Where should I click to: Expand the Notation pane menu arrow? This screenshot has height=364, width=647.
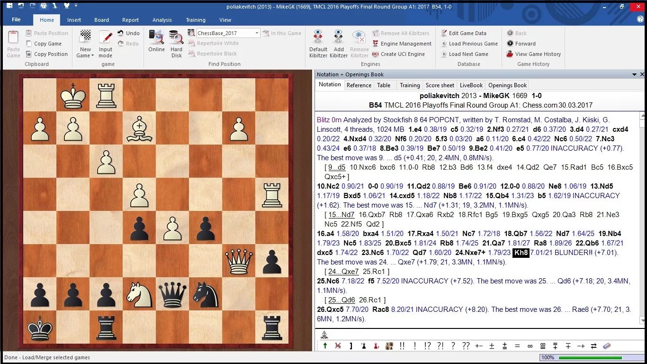click(635, 74)
